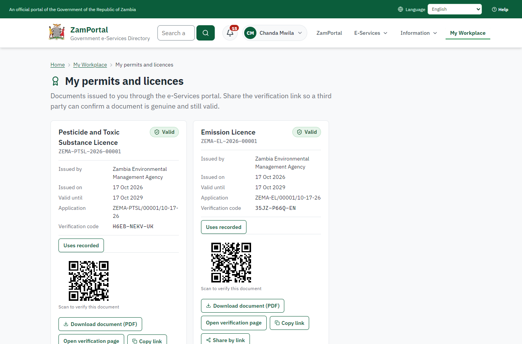Copy link for Emission Licence

pos(289,323)
